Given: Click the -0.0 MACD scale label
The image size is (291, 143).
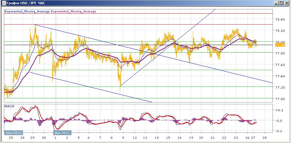Looking at the screenshot, I should (279, 120).
